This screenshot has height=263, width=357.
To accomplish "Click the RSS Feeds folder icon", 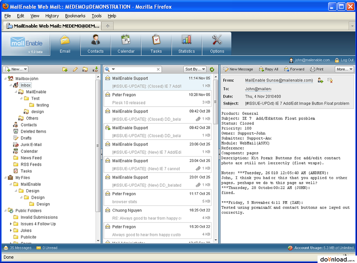I will pyautogui.click(x=16, y=164).
